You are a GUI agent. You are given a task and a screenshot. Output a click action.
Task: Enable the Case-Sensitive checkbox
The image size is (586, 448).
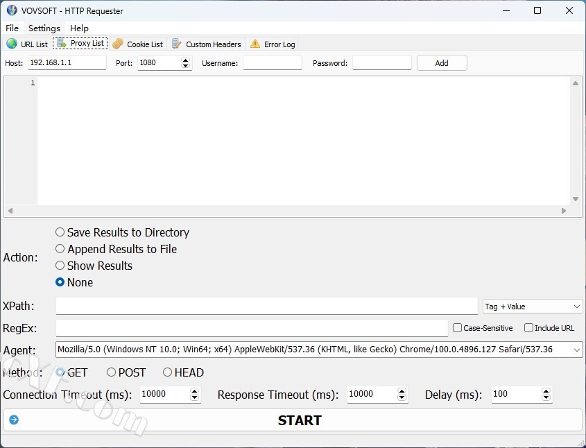point(457,328)
